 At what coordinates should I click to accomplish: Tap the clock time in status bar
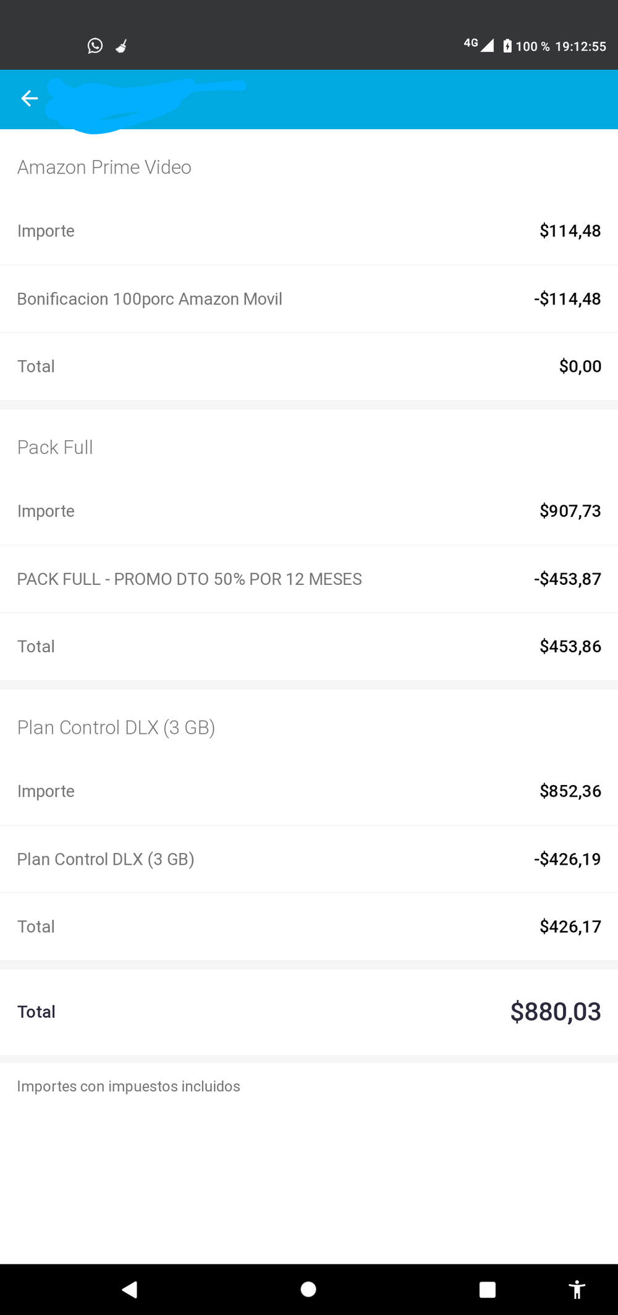tap(580, 46)
